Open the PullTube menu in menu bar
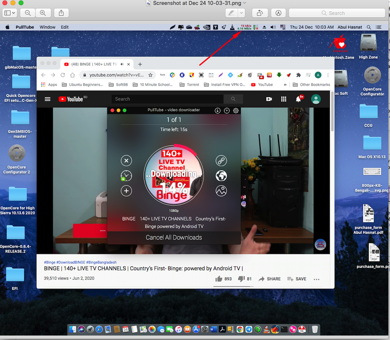This screenshot has height=340, width=390. click(x=25, y=27)
